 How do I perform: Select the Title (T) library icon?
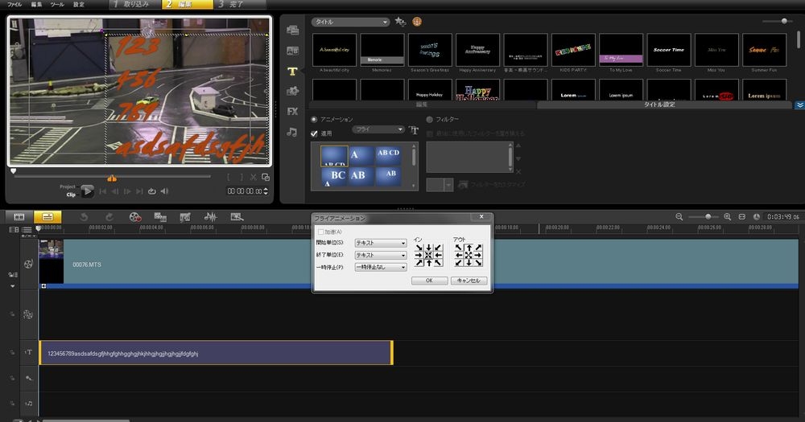pyautogui.click(x=292, y=71)
